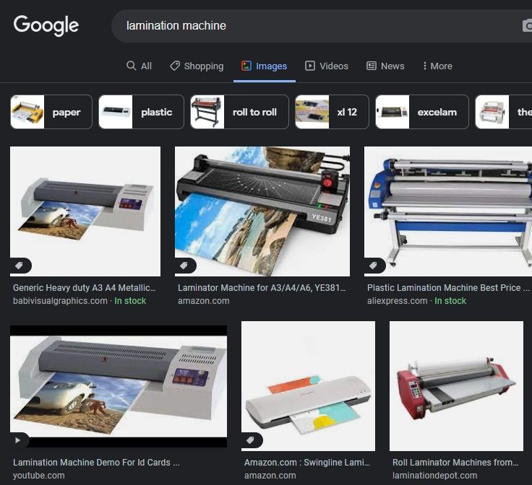Screen dimensions: 532x485
Task: Click the tag icon next to Shopping
Action: 175,66
